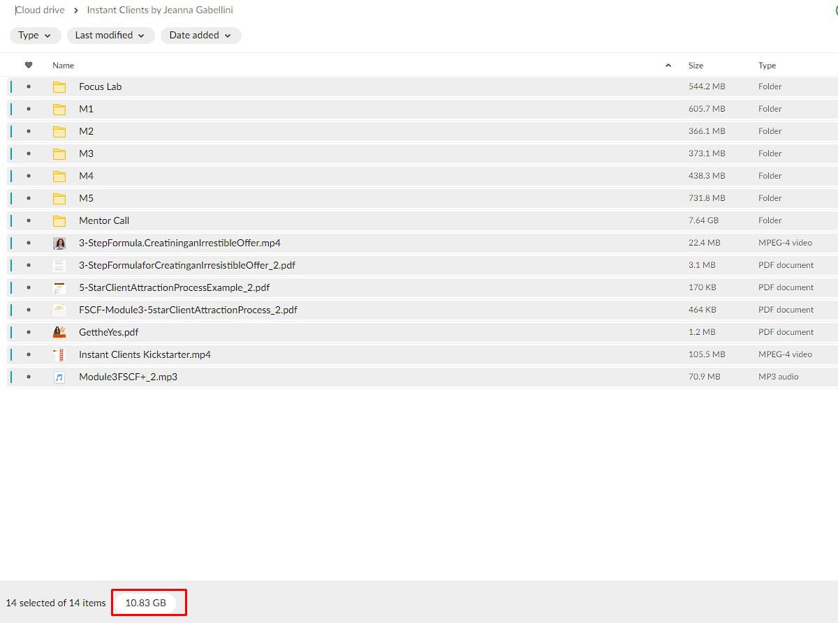
Task: Click the Instant Clients Kickstarter.mp4 video icon
Action: pos(59,354)
